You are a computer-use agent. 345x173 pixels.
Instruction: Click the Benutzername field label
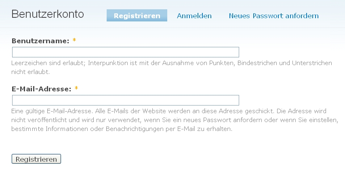coord(40,40)
